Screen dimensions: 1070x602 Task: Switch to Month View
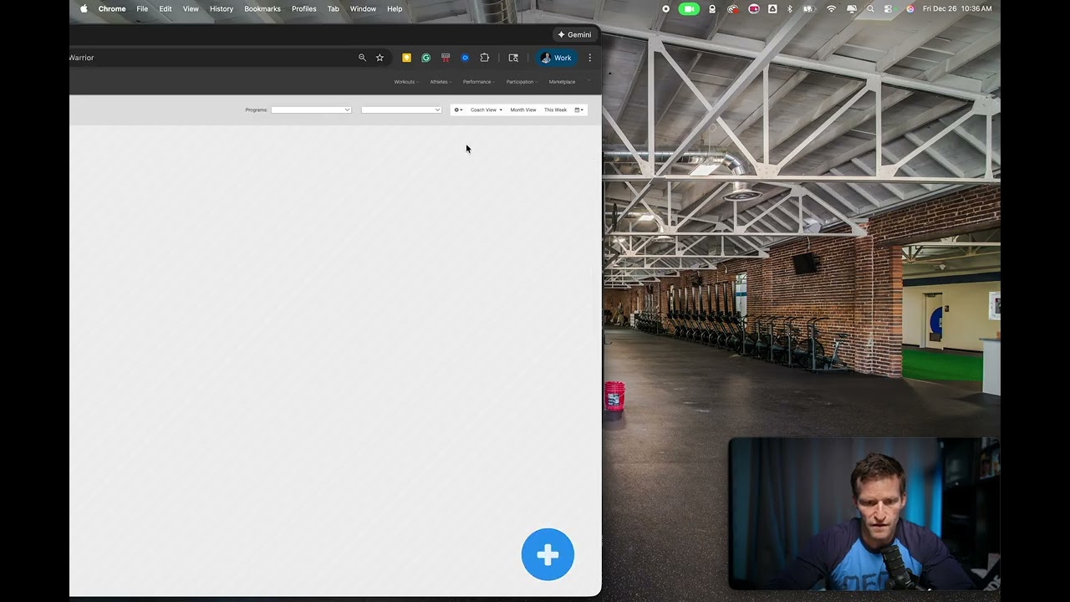[523, 110]
